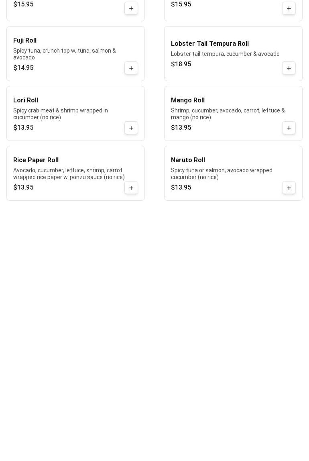The width and height of the screenshot is (309, 461).
Task: Add the top-left $15.95 item
Action: 131,8
